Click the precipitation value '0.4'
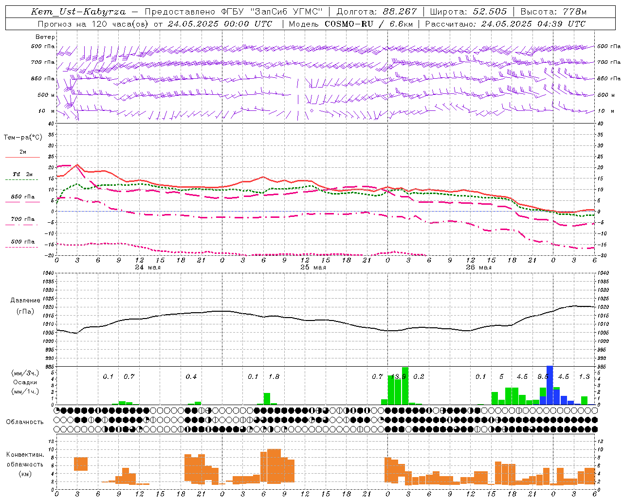Viewport: 623px width, 498px height. [x=191, y=377]
